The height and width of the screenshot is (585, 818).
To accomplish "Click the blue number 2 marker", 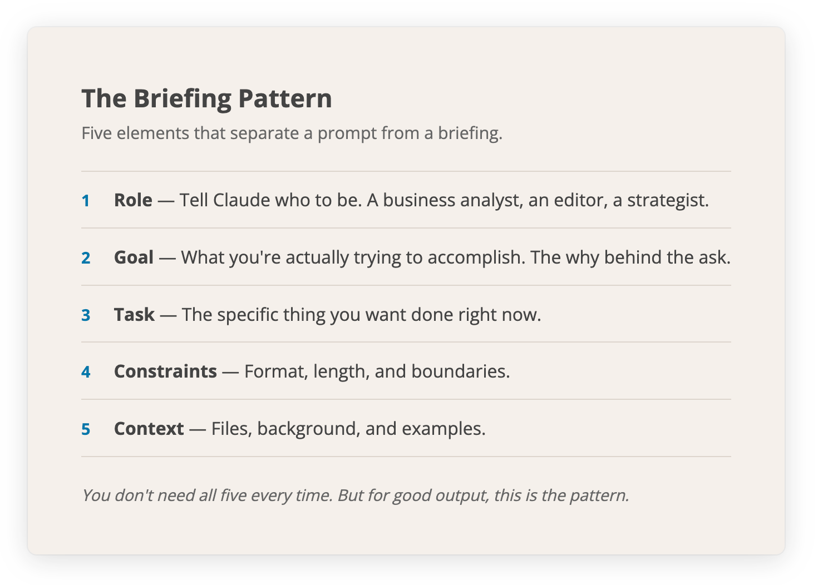I will (86, 258).
